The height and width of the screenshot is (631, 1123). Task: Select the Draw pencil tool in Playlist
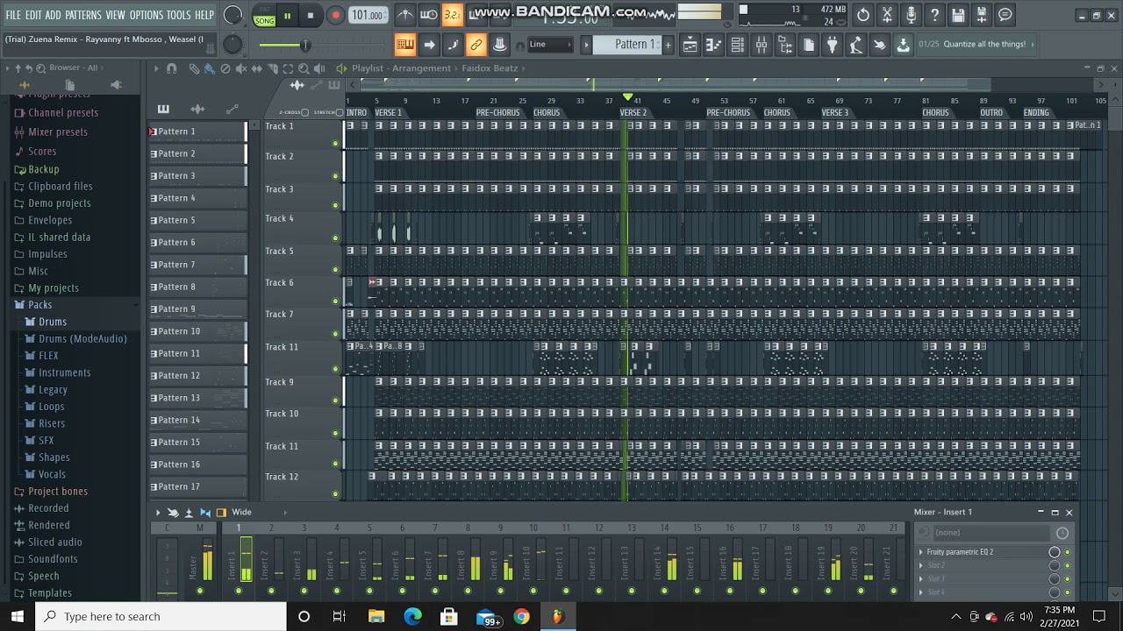pos(194,68)
